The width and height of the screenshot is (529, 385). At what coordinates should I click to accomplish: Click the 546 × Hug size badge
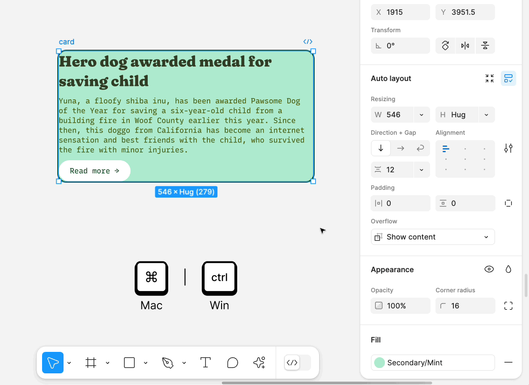pos(186,192)
